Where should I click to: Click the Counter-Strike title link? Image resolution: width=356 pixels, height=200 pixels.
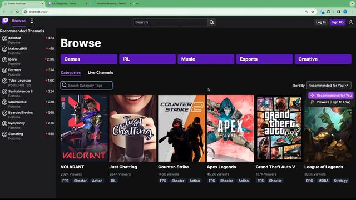[x=174, y=167]
